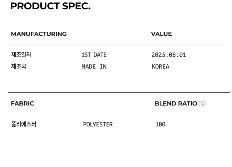Click the MADE IN text
232x167 pixels.
click(x=94, y=66)
